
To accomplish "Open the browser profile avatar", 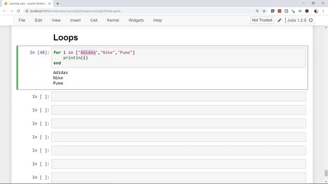I will [x=316, y=11].
